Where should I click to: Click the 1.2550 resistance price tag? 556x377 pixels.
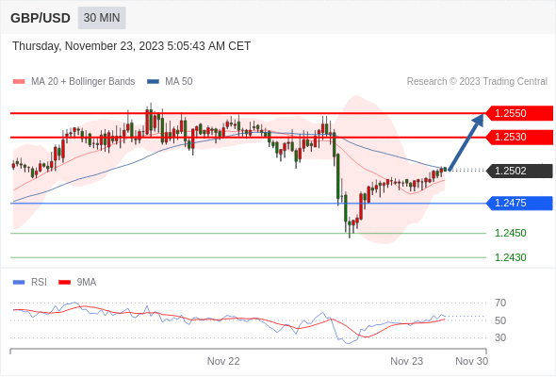519,113
